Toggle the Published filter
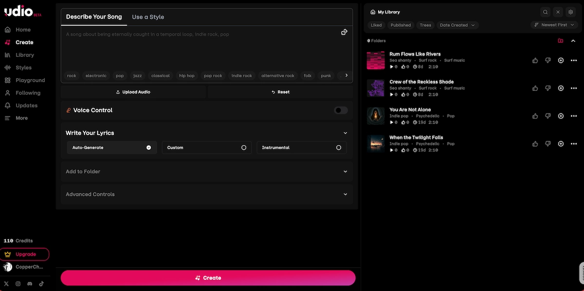This screenshot has width=584, height=291. point(401,25)
